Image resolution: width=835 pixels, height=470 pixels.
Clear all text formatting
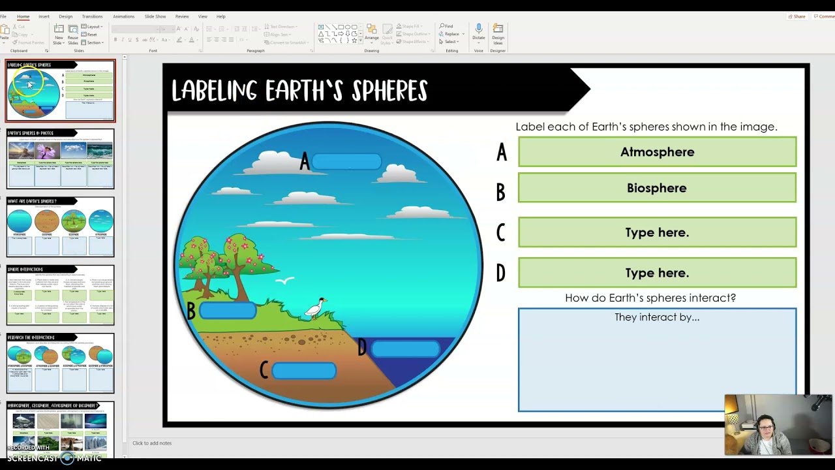pos(195,29)
